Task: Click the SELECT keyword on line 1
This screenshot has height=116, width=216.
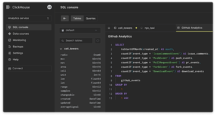Action: tap(120, 45)
